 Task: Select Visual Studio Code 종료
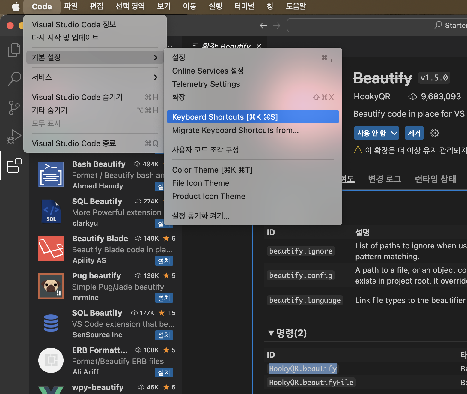(95, 143)
